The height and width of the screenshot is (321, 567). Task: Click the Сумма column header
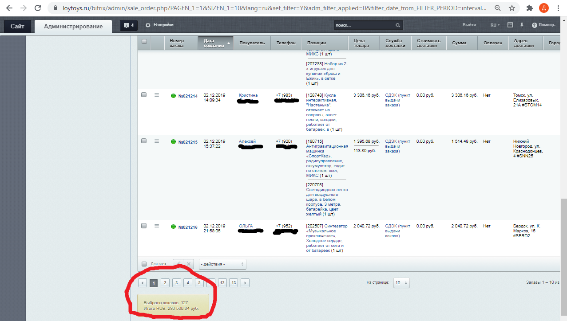[462, 43]
